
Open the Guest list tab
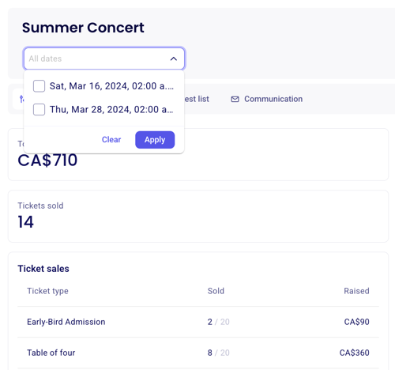(197, 99)
